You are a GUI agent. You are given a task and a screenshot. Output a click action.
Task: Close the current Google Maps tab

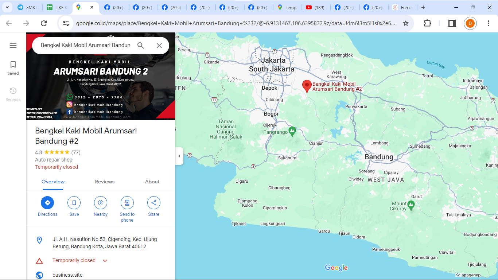(92, 7)
